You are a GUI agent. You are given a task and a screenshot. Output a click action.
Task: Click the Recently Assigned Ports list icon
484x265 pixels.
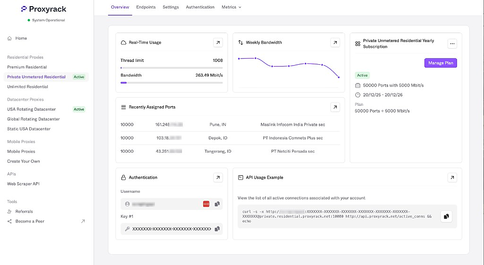[x=123, y=107]
